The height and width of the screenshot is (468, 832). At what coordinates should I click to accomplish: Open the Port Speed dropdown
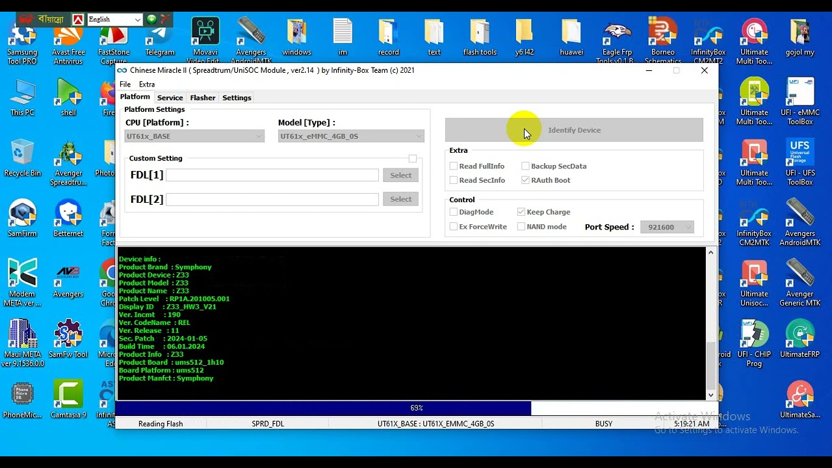tap(667, 227)
